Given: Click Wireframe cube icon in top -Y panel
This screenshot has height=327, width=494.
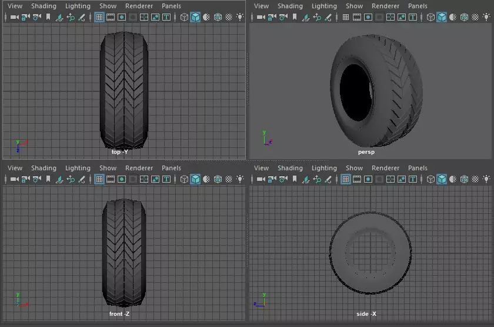Looking at the screenshot, I should 184,17.
